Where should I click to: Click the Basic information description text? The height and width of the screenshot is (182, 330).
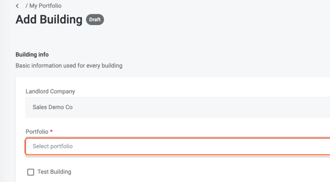click(69, 66)
